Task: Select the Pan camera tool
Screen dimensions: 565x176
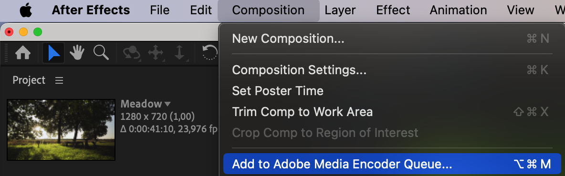Action: tap(156, 53)
